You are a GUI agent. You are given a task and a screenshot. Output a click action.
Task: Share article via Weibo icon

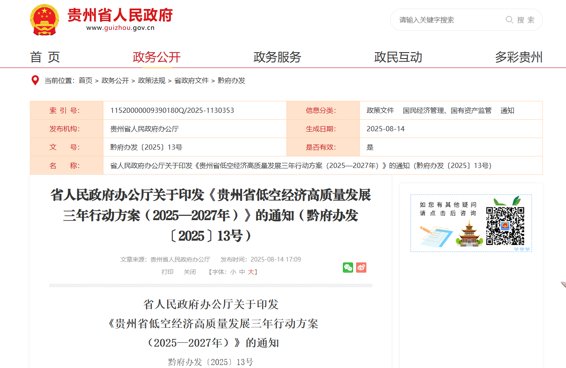(361, 268)
